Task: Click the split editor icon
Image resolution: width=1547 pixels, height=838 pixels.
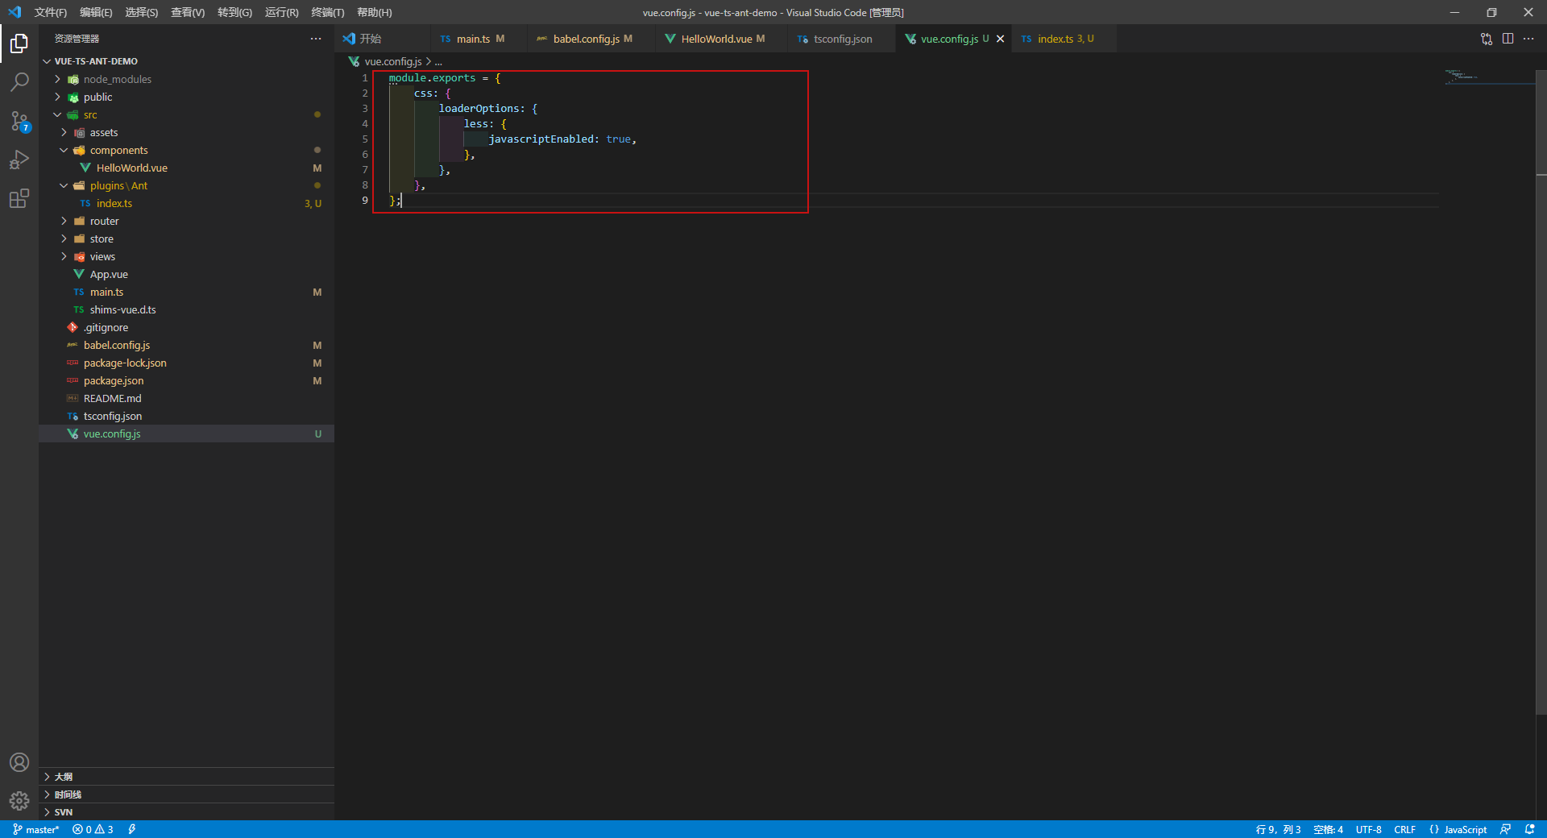Action: click(1508, 39)
